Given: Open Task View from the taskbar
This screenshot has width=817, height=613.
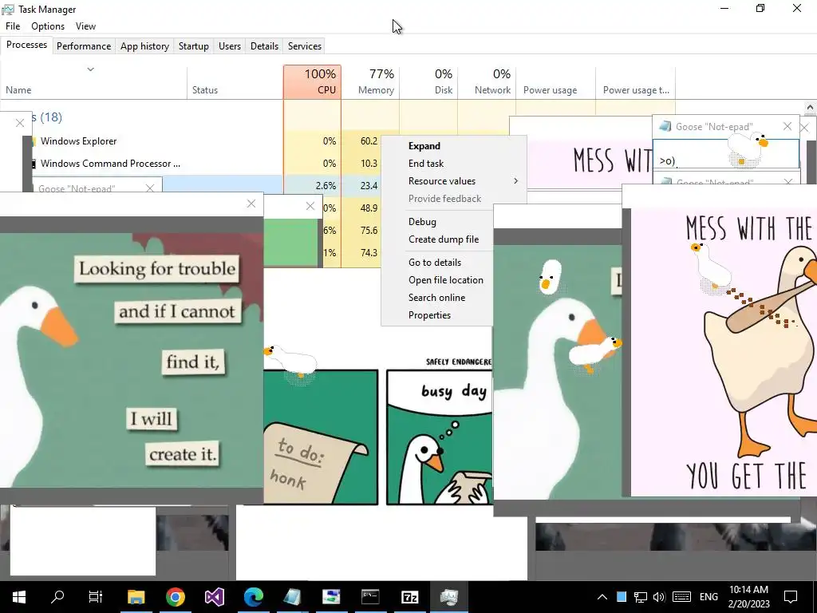Looking at the screenshot, I should [x=96, y=596].
